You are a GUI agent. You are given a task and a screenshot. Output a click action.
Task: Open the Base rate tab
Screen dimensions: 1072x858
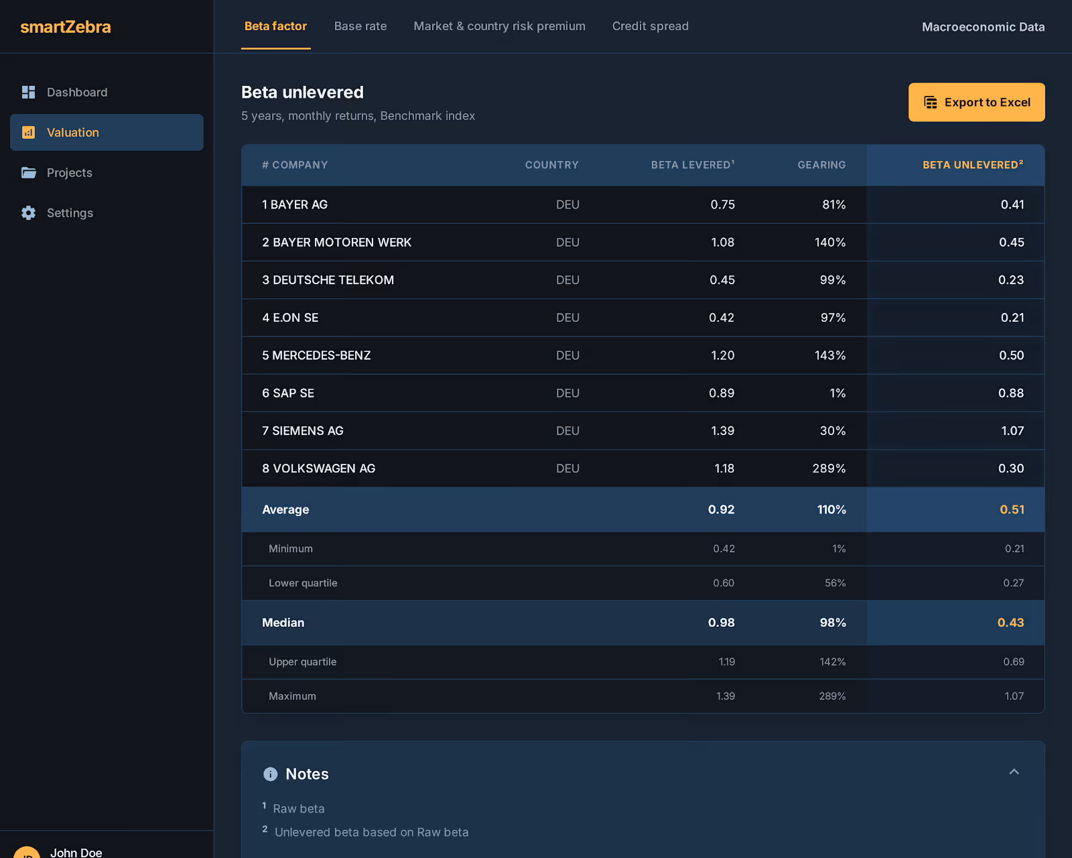(360, 26)
